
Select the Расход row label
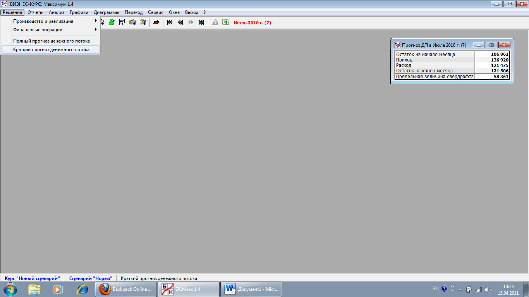[404, 65]
